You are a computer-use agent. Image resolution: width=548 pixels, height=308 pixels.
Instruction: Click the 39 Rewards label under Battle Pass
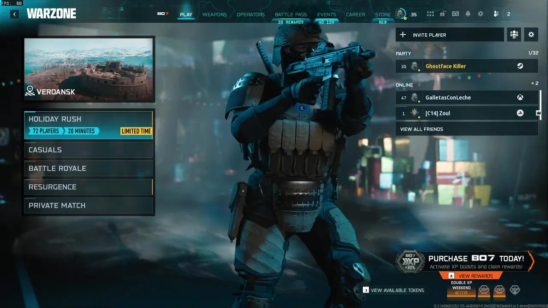291,22
